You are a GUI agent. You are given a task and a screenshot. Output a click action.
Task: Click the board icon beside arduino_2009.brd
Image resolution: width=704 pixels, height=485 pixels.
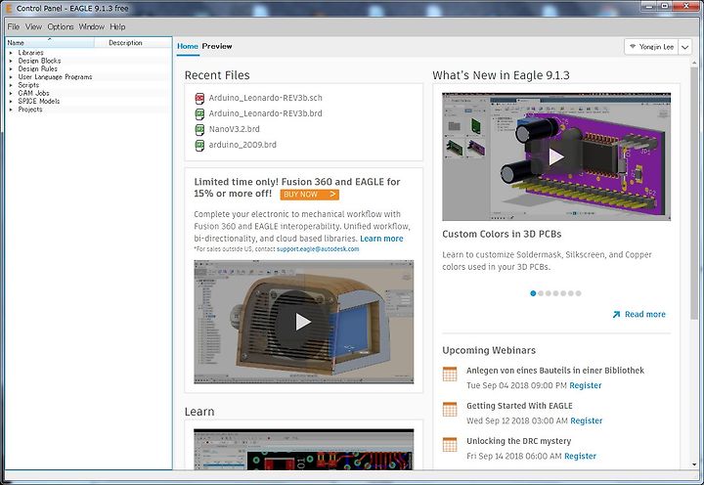pyautogui.click(x=199, y=146)
